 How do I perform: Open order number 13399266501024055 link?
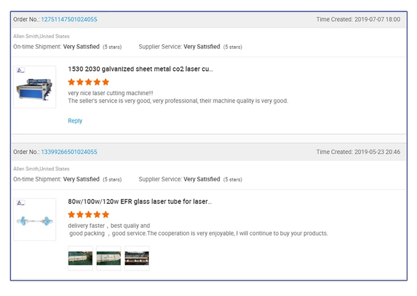click(x=69, y=152)
